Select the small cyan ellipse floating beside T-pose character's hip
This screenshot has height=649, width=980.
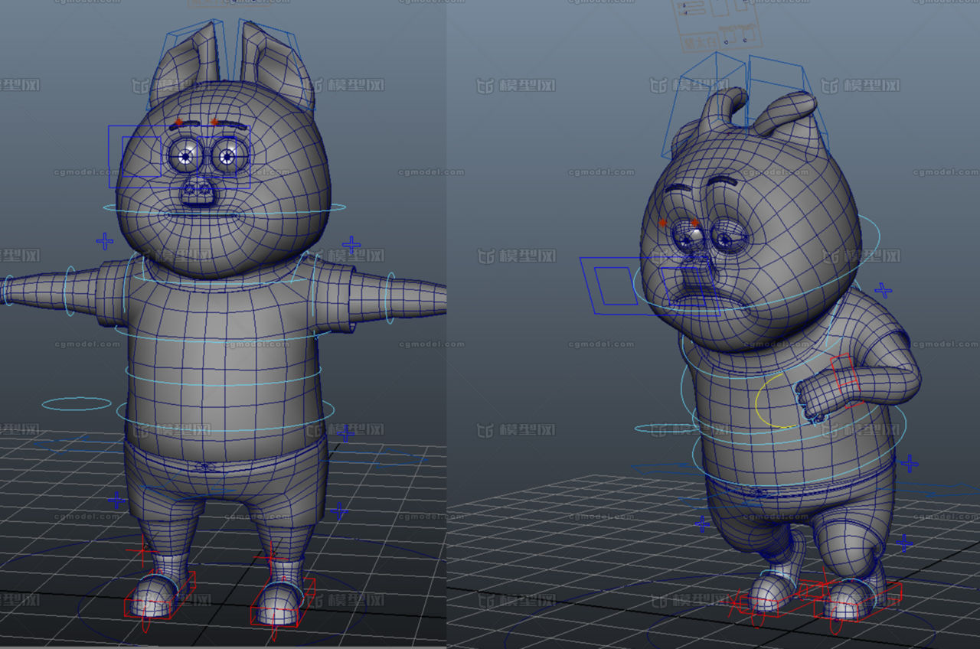(x=77, y=403)
